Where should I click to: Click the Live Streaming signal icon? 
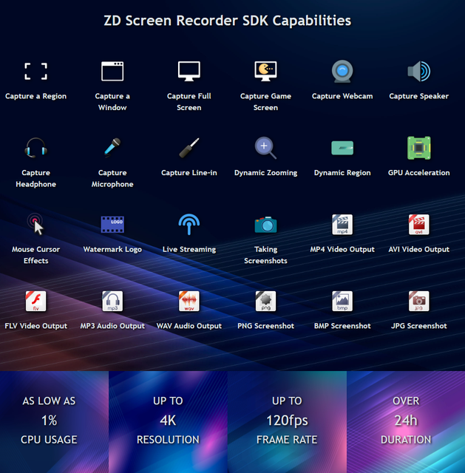pyautogui.click(x=189, y=224)
